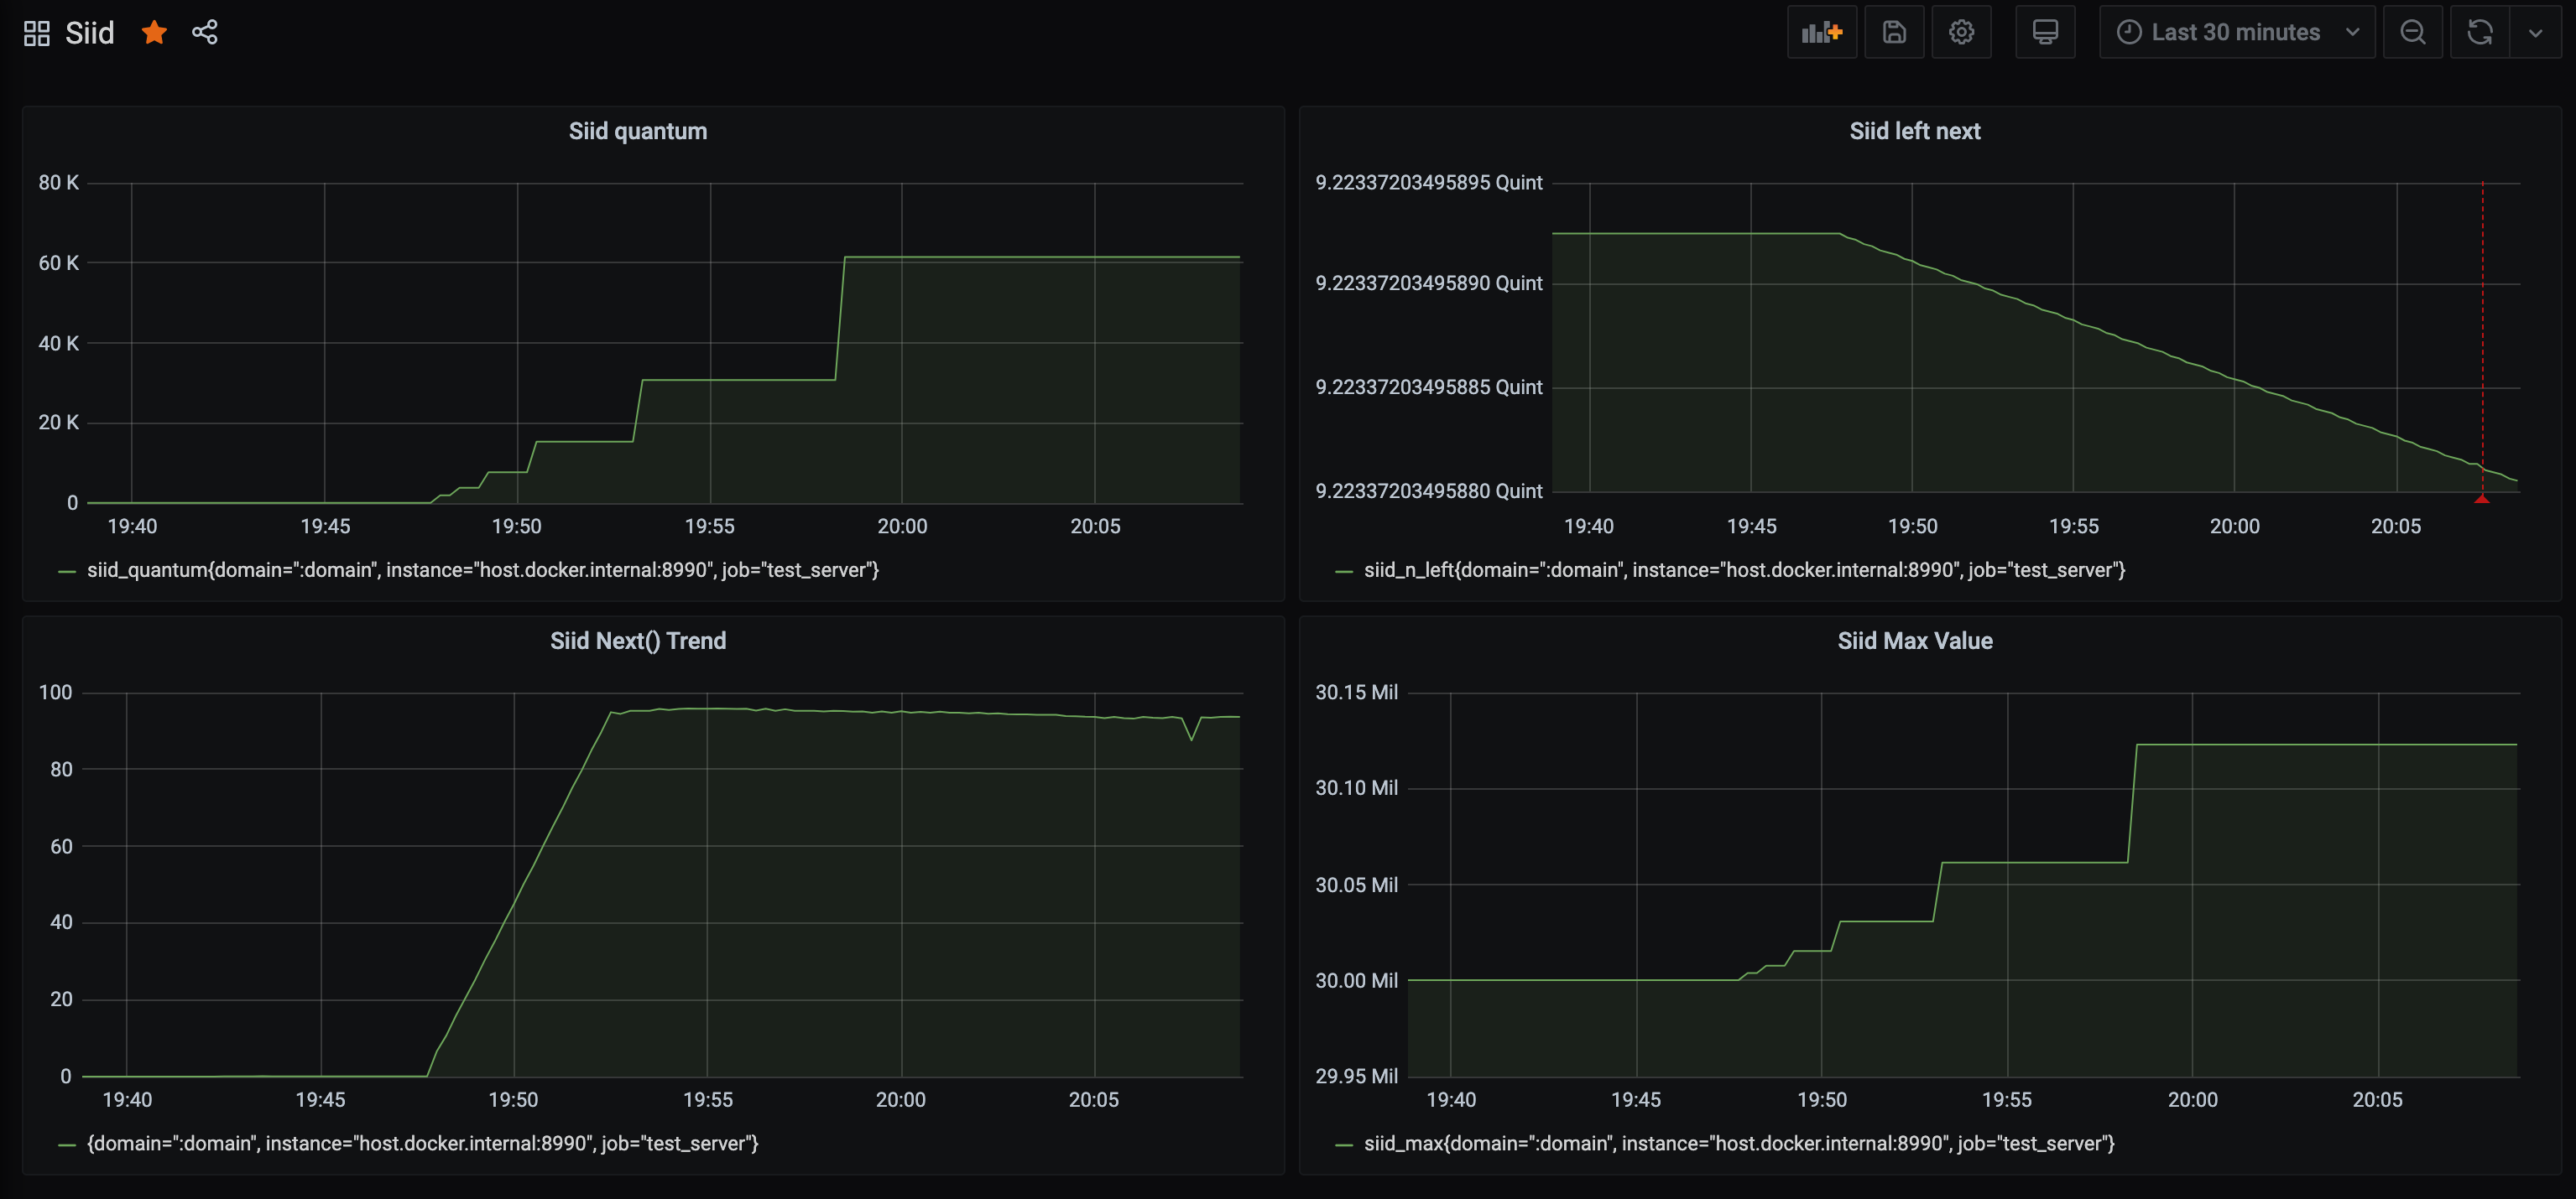Open Last 30 minutes time picker

pos(2236,32)
